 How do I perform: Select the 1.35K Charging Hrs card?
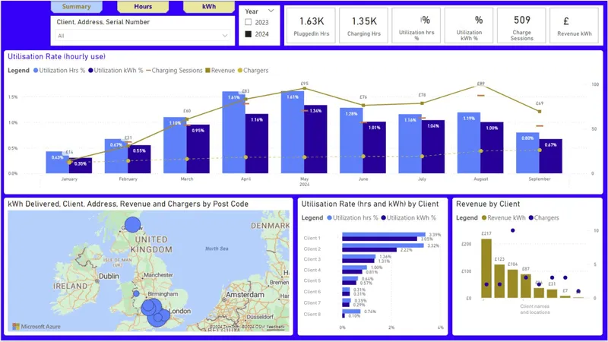(364, 25)
